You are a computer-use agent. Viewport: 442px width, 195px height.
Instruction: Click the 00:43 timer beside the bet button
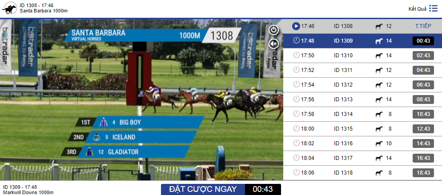pos(263,189)
